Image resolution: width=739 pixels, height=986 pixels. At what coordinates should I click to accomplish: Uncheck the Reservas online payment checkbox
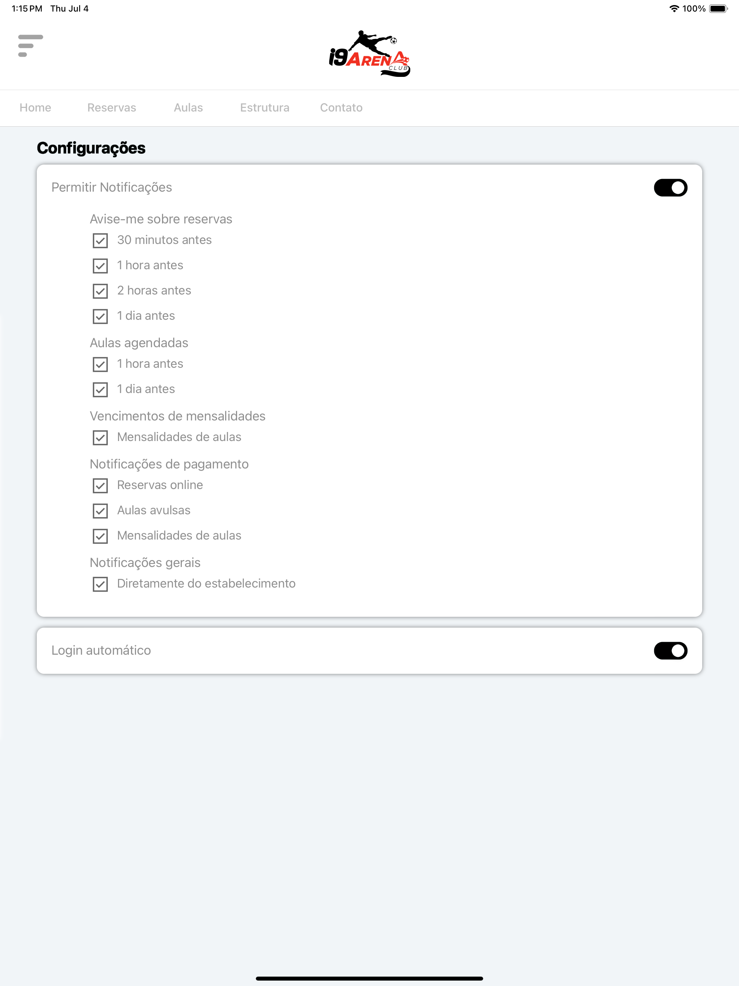click(x=100, y=486)
